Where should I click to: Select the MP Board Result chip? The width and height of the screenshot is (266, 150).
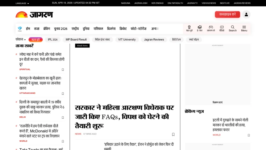(76, 40)
